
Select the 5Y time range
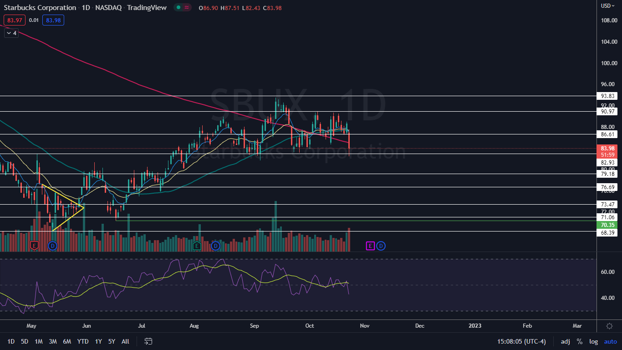[x=112, y=341]
